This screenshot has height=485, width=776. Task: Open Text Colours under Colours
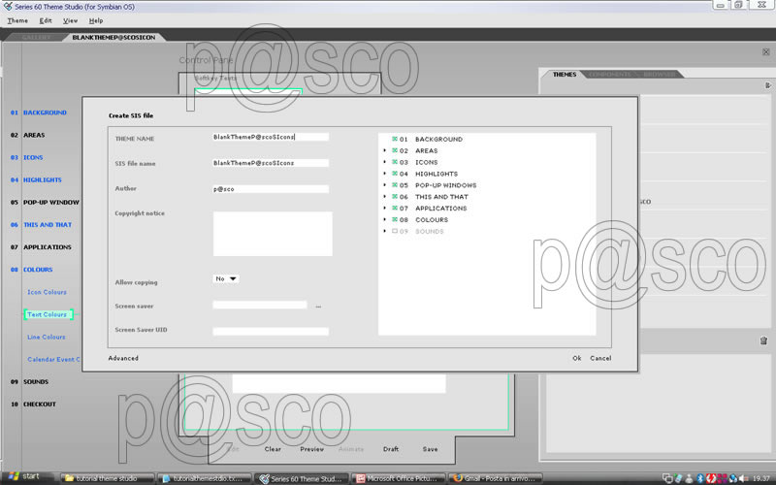coord(47,314)
